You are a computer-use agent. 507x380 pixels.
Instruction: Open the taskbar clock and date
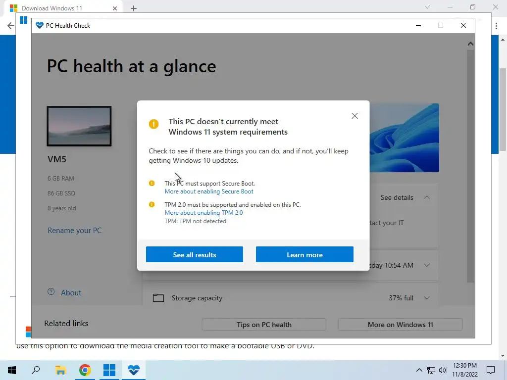click(464, 370)
